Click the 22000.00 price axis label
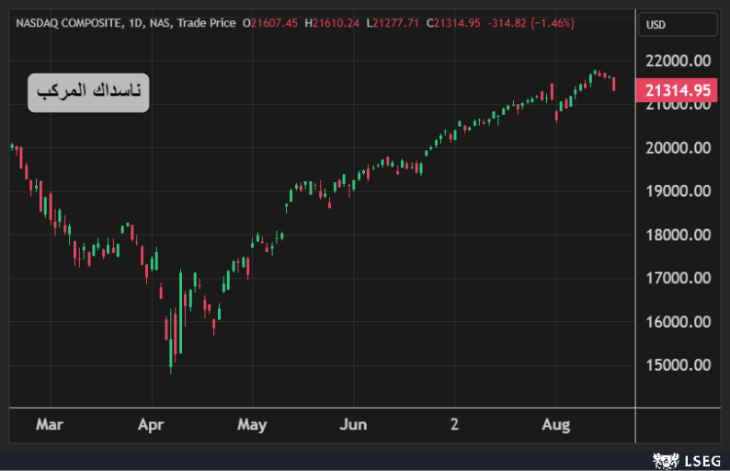 tap(679, 61)
